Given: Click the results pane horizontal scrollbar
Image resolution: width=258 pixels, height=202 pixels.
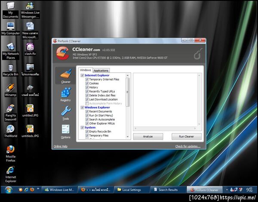Looking at the screenshot, I should 166,128.
